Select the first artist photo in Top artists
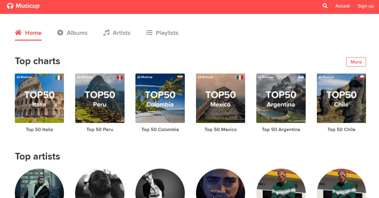 pos(39,184)
